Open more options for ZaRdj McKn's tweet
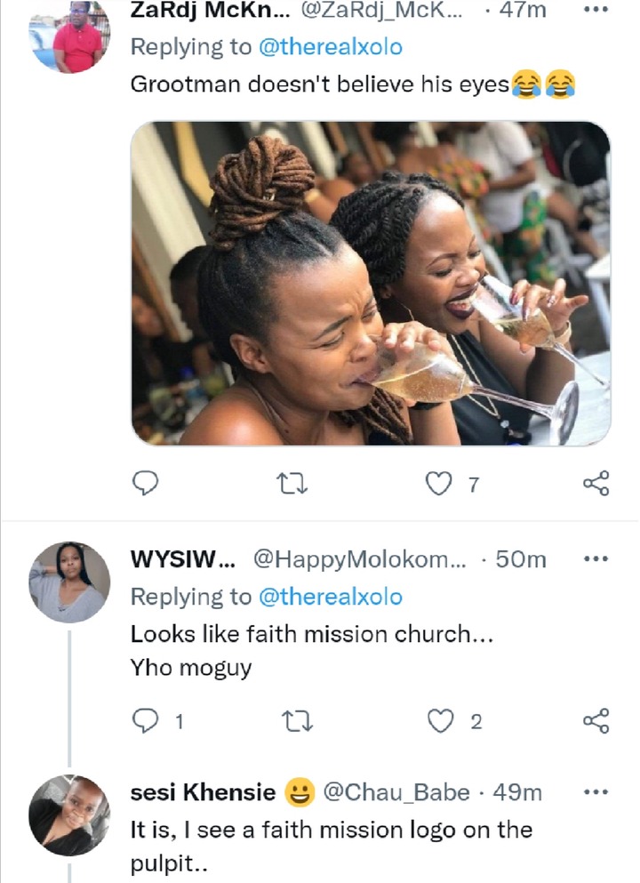The width and height of the screenshot is (640, 883). coord(593,11)
